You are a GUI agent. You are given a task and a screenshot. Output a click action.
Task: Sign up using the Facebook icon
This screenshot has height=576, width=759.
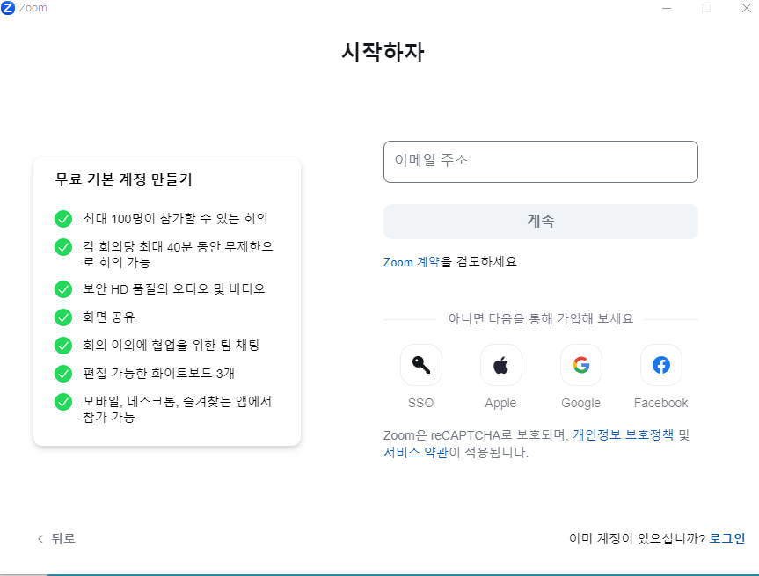660,364
